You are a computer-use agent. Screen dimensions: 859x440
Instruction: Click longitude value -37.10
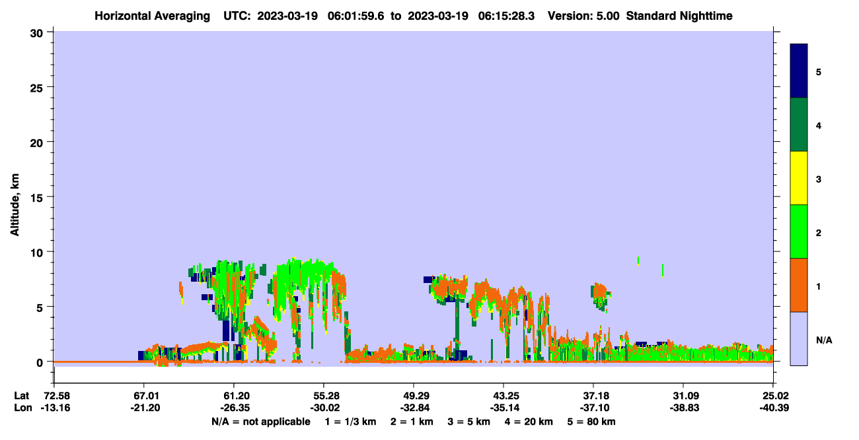[593, 408]
